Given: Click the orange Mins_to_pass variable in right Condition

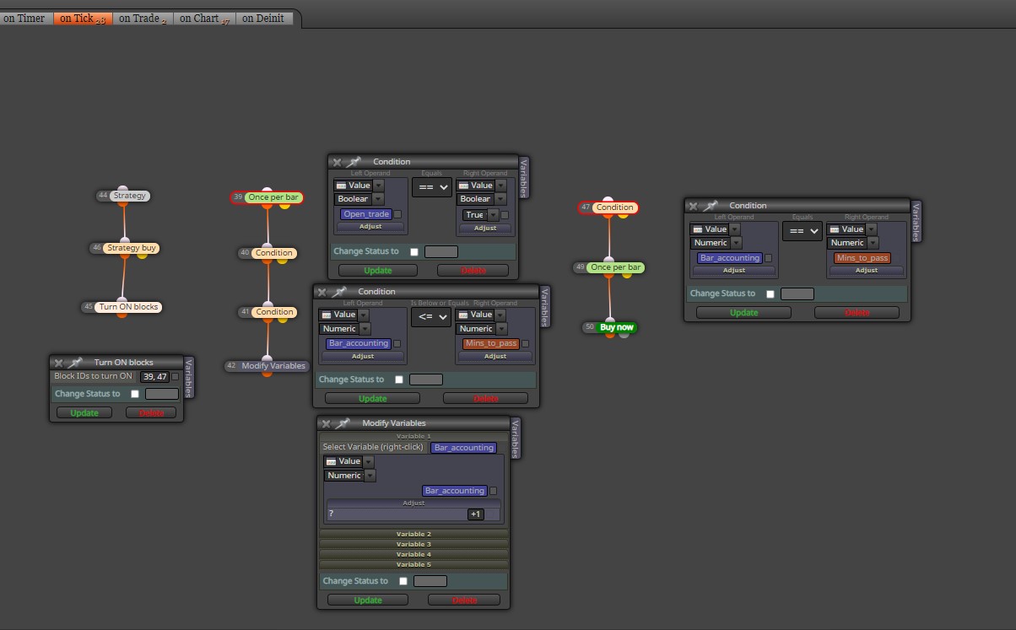Looking at the screenshot, I should tap(862, 258).
